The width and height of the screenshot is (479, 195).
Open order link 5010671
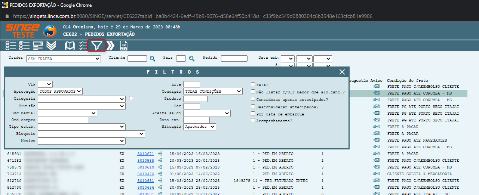point(145,154)
